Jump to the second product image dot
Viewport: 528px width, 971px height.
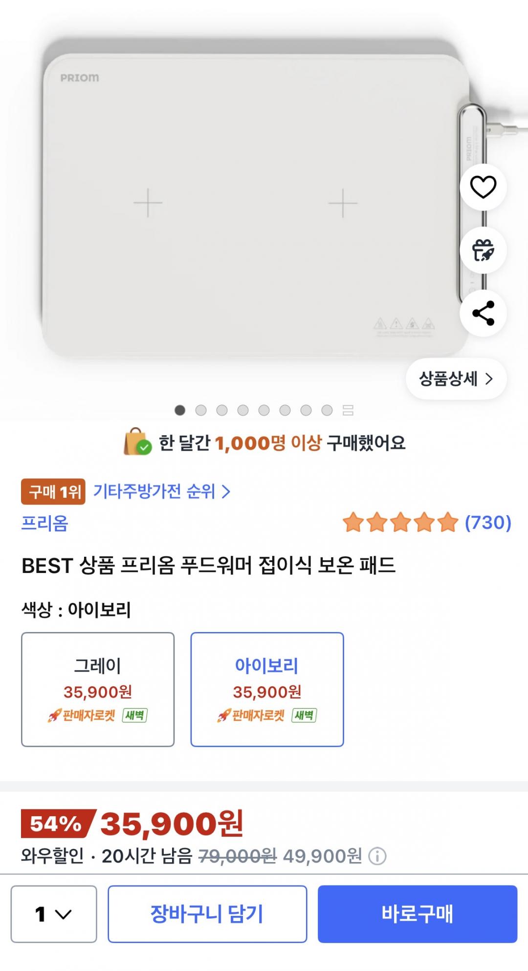[x=201, y=410]
